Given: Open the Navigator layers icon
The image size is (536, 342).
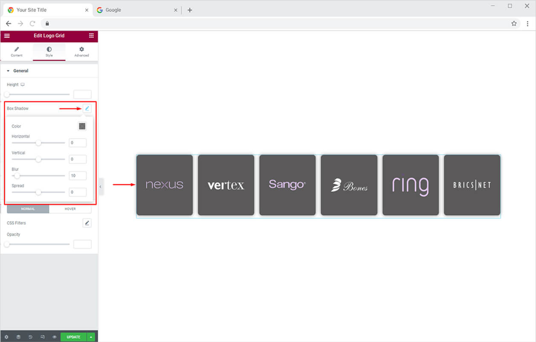Looking at the screenshot, I should 18,337.
